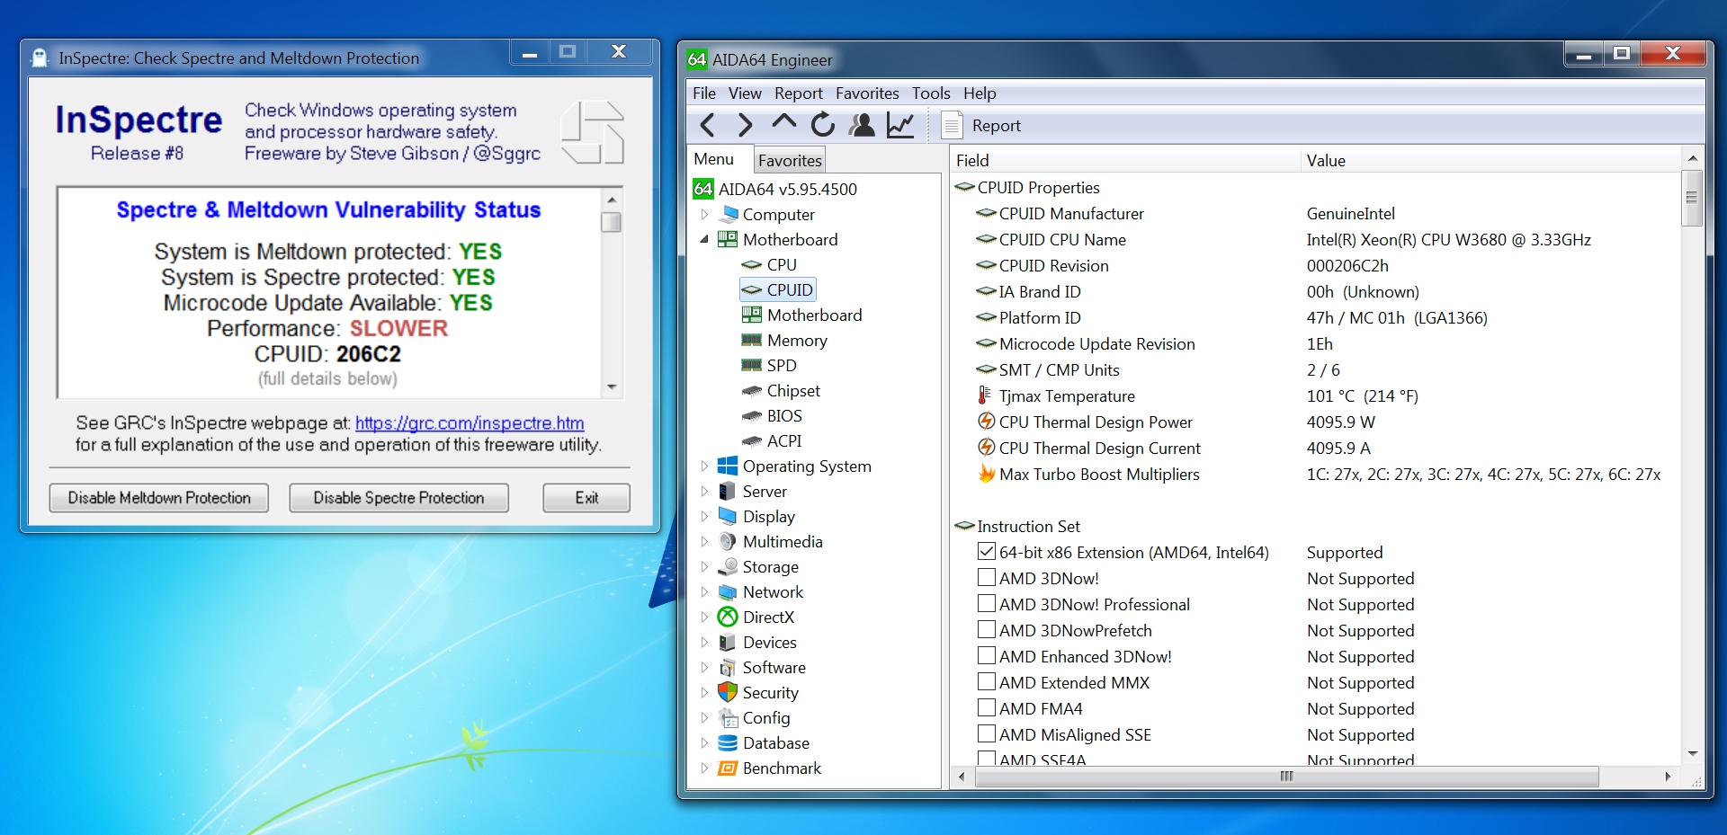
Task: Open the View menu
Action: [x=745, y=93]
